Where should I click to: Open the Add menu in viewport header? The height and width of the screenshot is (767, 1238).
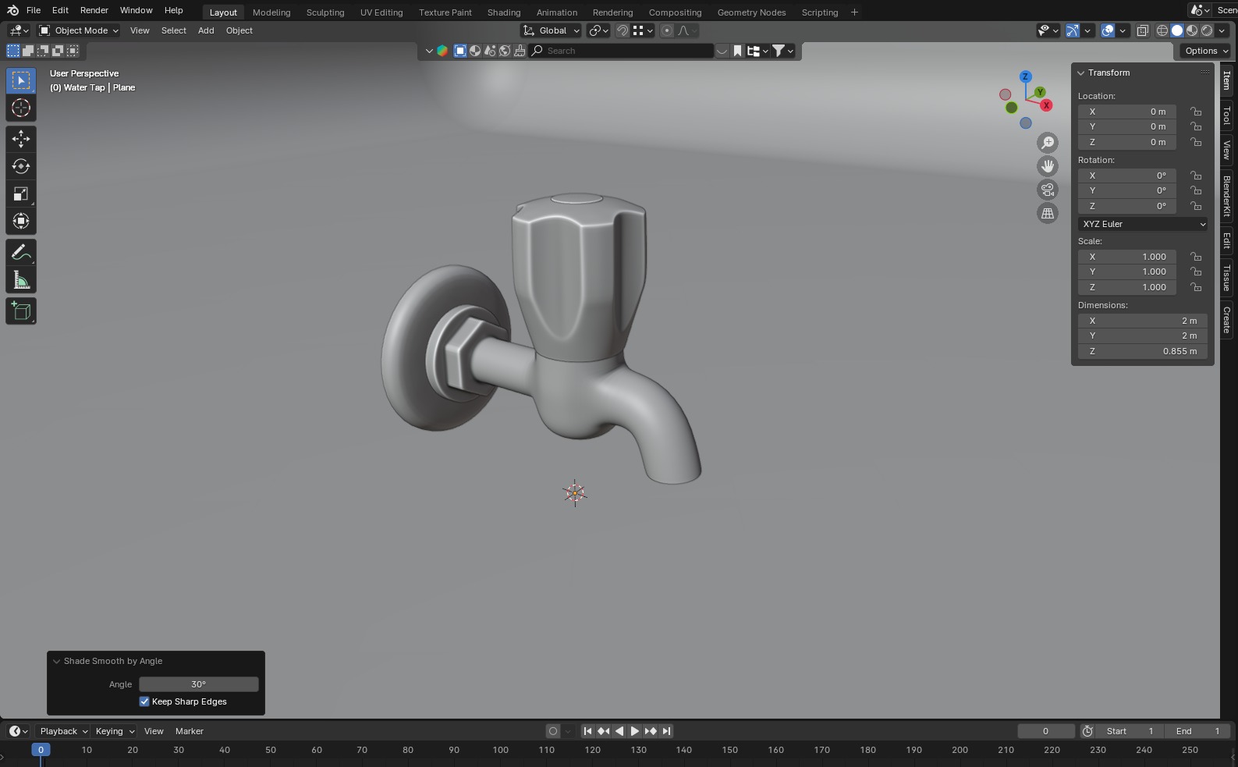pyautogui.click(x=206, y=30)
